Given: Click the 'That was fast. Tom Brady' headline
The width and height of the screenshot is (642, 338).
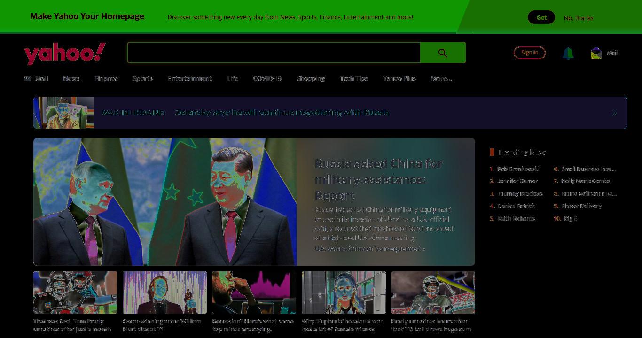Looking at the screenshot, I should [72, 325].
